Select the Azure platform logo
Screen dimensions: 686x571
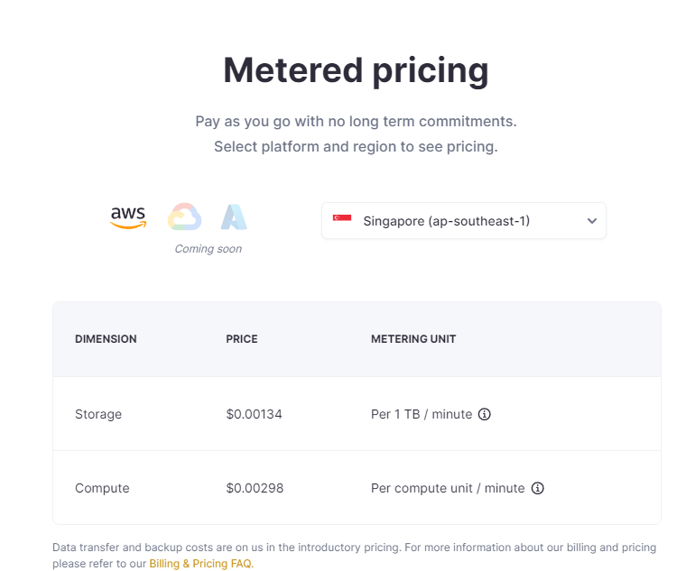tap(234, 217)
